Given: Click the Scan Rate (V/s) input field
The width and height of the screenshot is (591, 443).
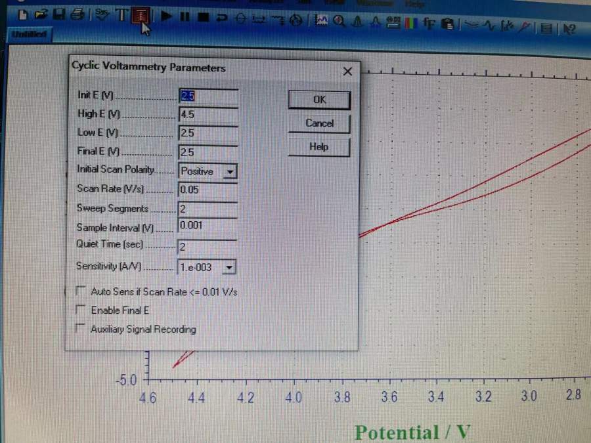Looking at the screenshot, I should [207, 190].
